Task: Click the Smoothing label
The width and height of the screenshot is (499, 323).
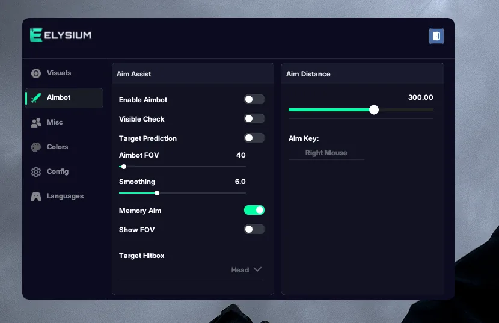Action: 137,182
